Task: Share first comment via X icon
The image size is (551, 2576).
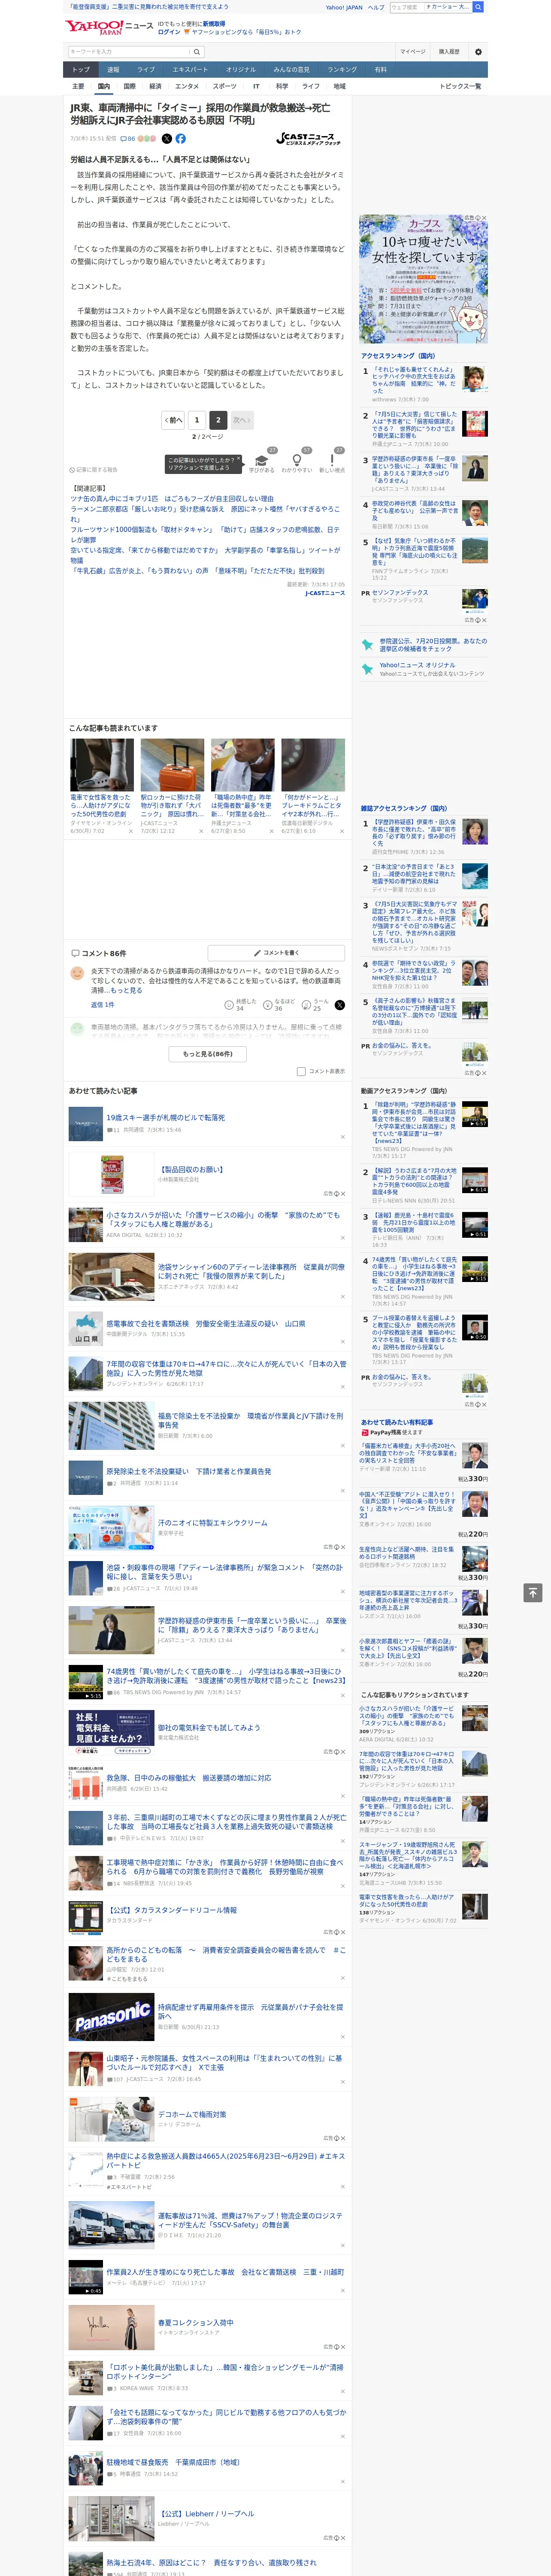Action: [340, 1005]
